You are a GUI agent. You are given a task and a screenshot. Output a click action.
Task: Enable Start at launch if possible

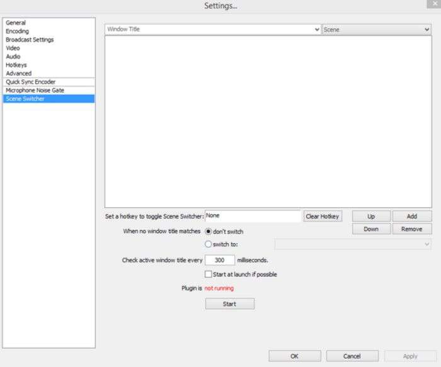(x=209, y=274)
